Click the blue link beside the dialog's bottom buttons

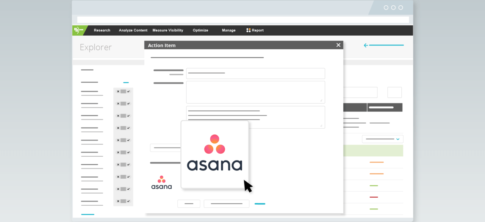[x=260, y=204]
